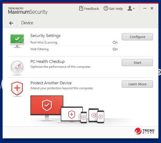The width and height of the screenshot is (161, 143).
Task: Open the user account dropdown
Action: tap(131, 8)
